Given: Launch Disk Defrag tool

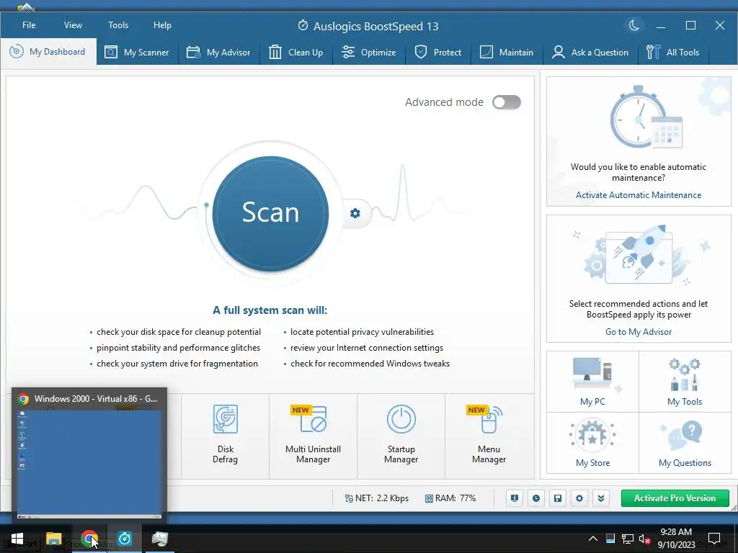Looking at the screenshot, I should [225, 435].
